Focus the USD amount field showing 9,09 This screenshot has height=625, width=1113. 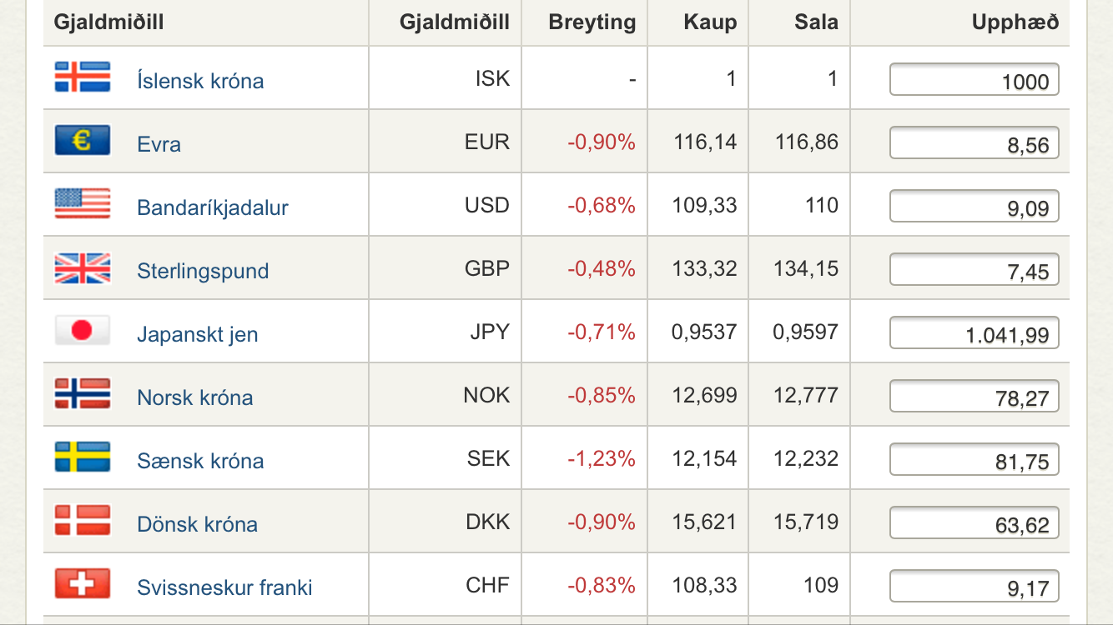coord(974,207)
